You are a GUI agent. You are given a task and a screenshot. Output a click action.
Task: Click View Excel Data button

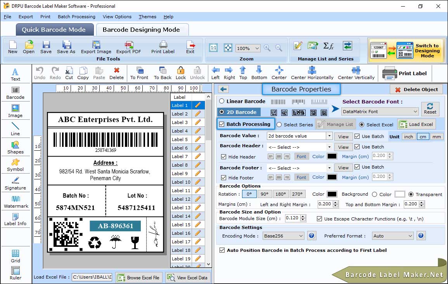tap(188, 277)
